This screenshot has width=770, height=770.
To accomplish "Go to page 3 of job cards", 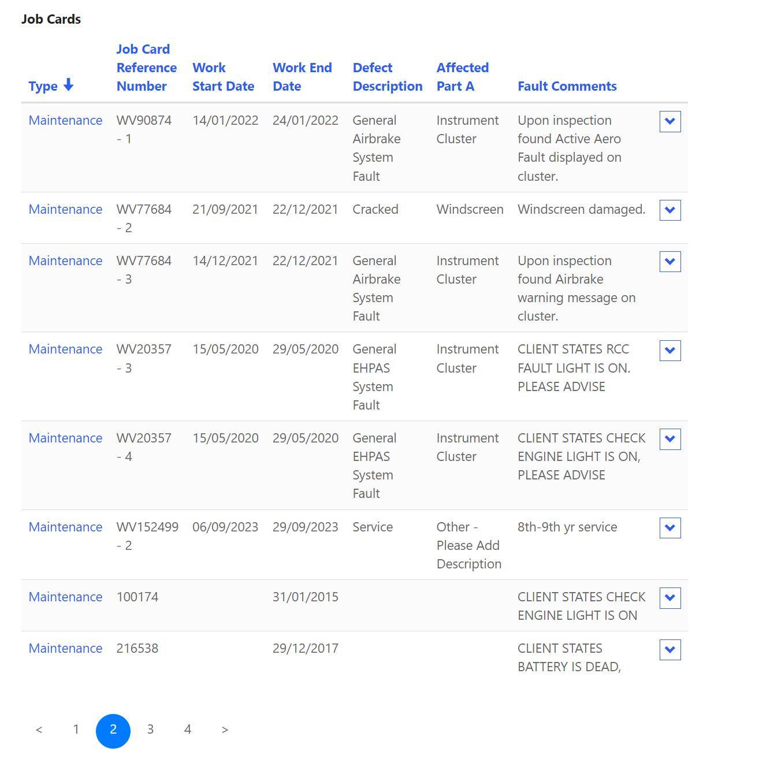I will point(150,730).
